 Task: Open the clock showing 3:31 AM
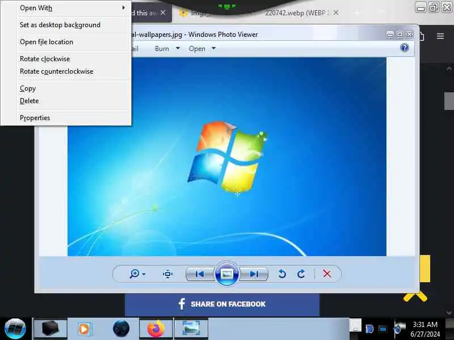424,329
